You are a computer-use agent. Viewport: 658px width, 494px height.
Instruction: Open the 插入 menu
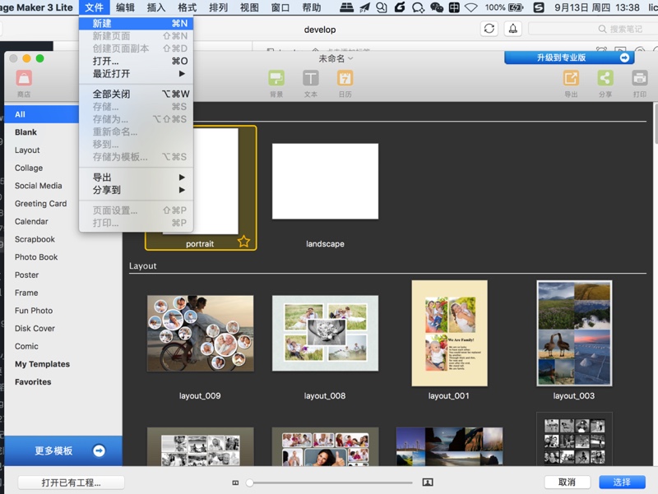156,7
